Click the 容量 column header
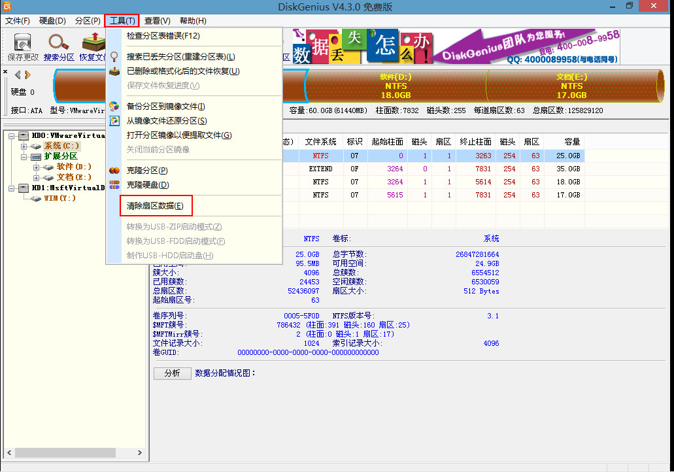Image resolution: width=674 pixels, height=472 pixels. click(564, 142)
